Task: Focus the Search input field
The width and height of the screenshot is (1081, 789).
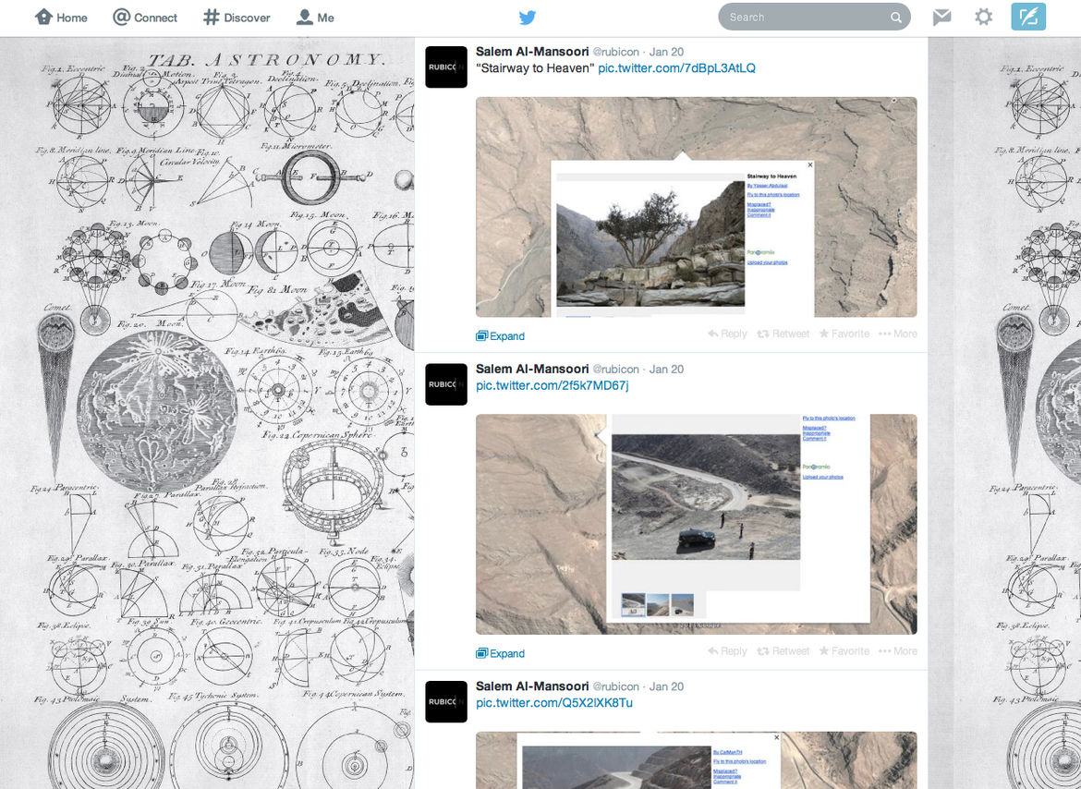Action: (x=814, y=18)
